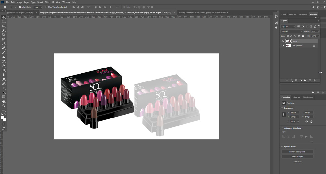The height and width of the screenshot is (174, 326).
Task: Toggle lock all padlock icon
Action: pos(303,36)
